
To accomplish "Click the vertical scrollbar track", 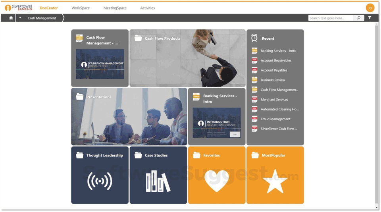I will (x=377, y=114).
